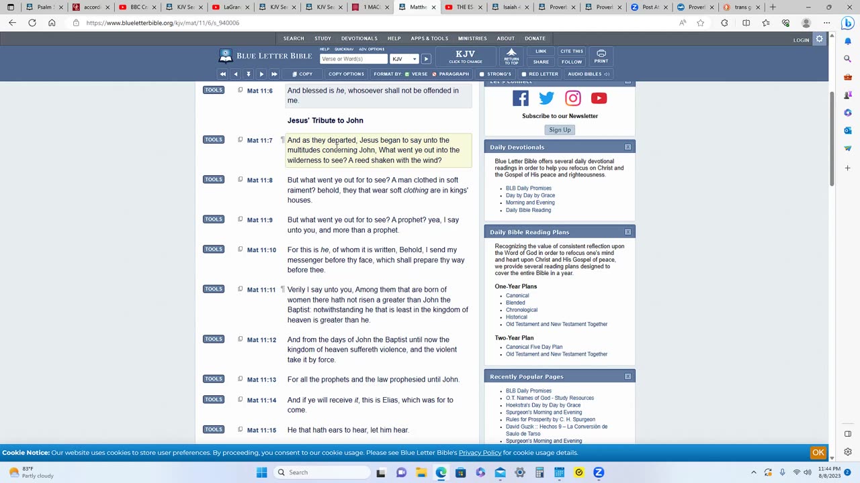
Task: Open Devotionals menu item
Action: click(359, 38)
